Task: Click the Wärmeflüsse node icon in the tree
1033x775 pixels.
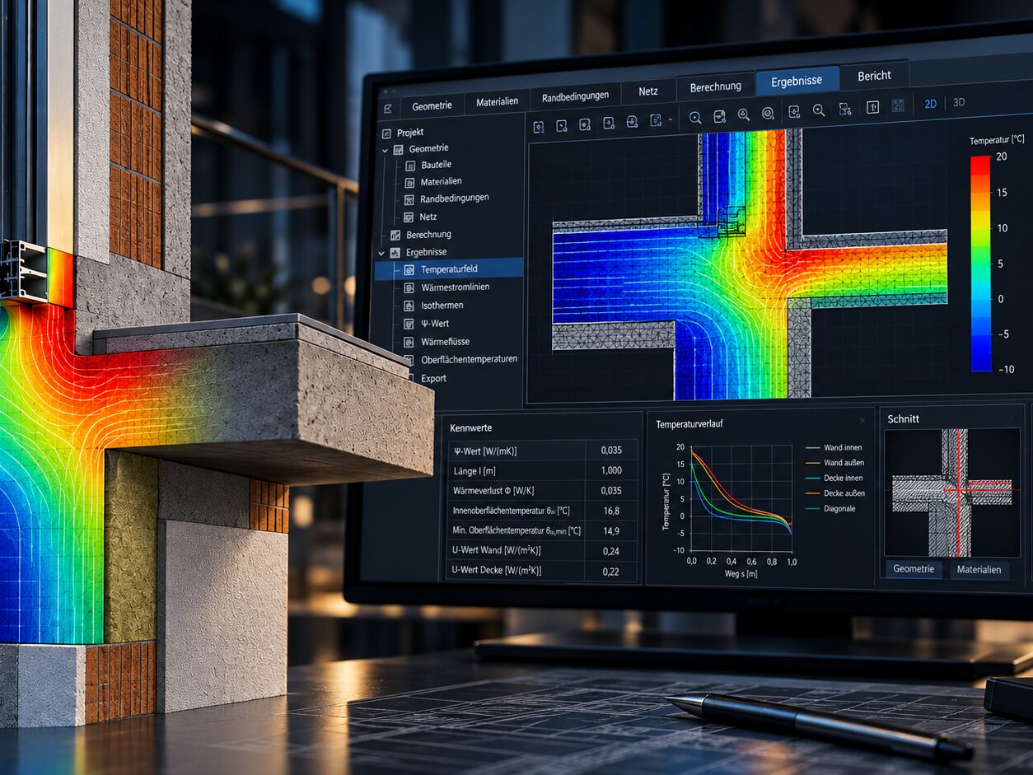Action: click(x=409, y=342)
